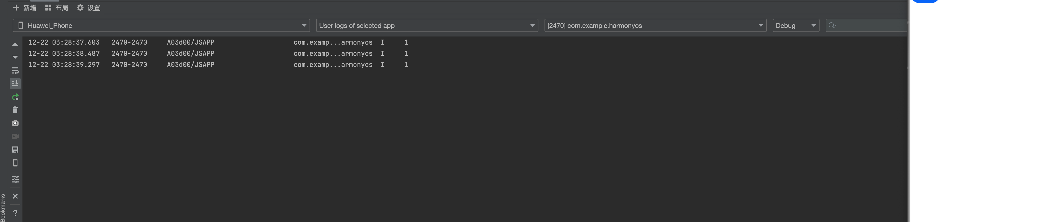This screenshot has width=1054, height=222.
Task: Click the scroll-up arrow icon in log sidebar
Action: [15, 44]
